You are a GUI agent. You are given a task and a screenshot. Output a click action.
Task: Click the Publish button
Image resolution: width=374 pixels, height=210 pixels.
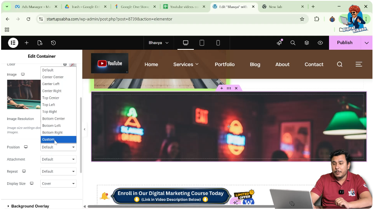[x=344, y=43]
